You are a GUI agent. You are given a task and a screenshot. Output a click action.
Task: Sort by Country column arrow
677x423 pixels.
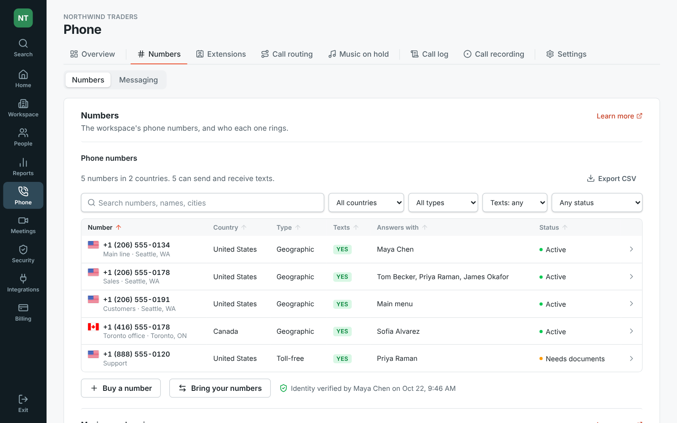244,228
